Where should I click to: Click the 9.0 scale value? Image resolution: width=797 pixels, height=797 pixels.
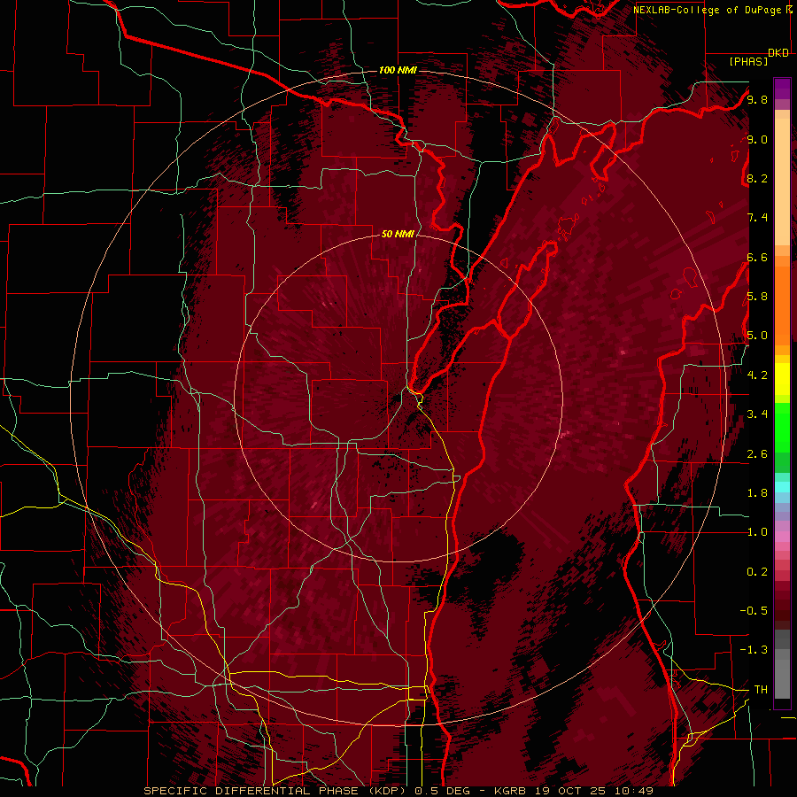757,139
